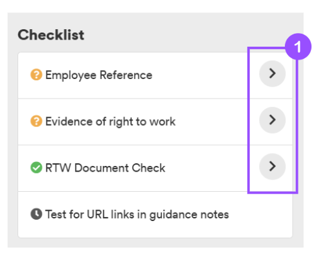Select the Evidence of right to work label

(x=110, y=122)
